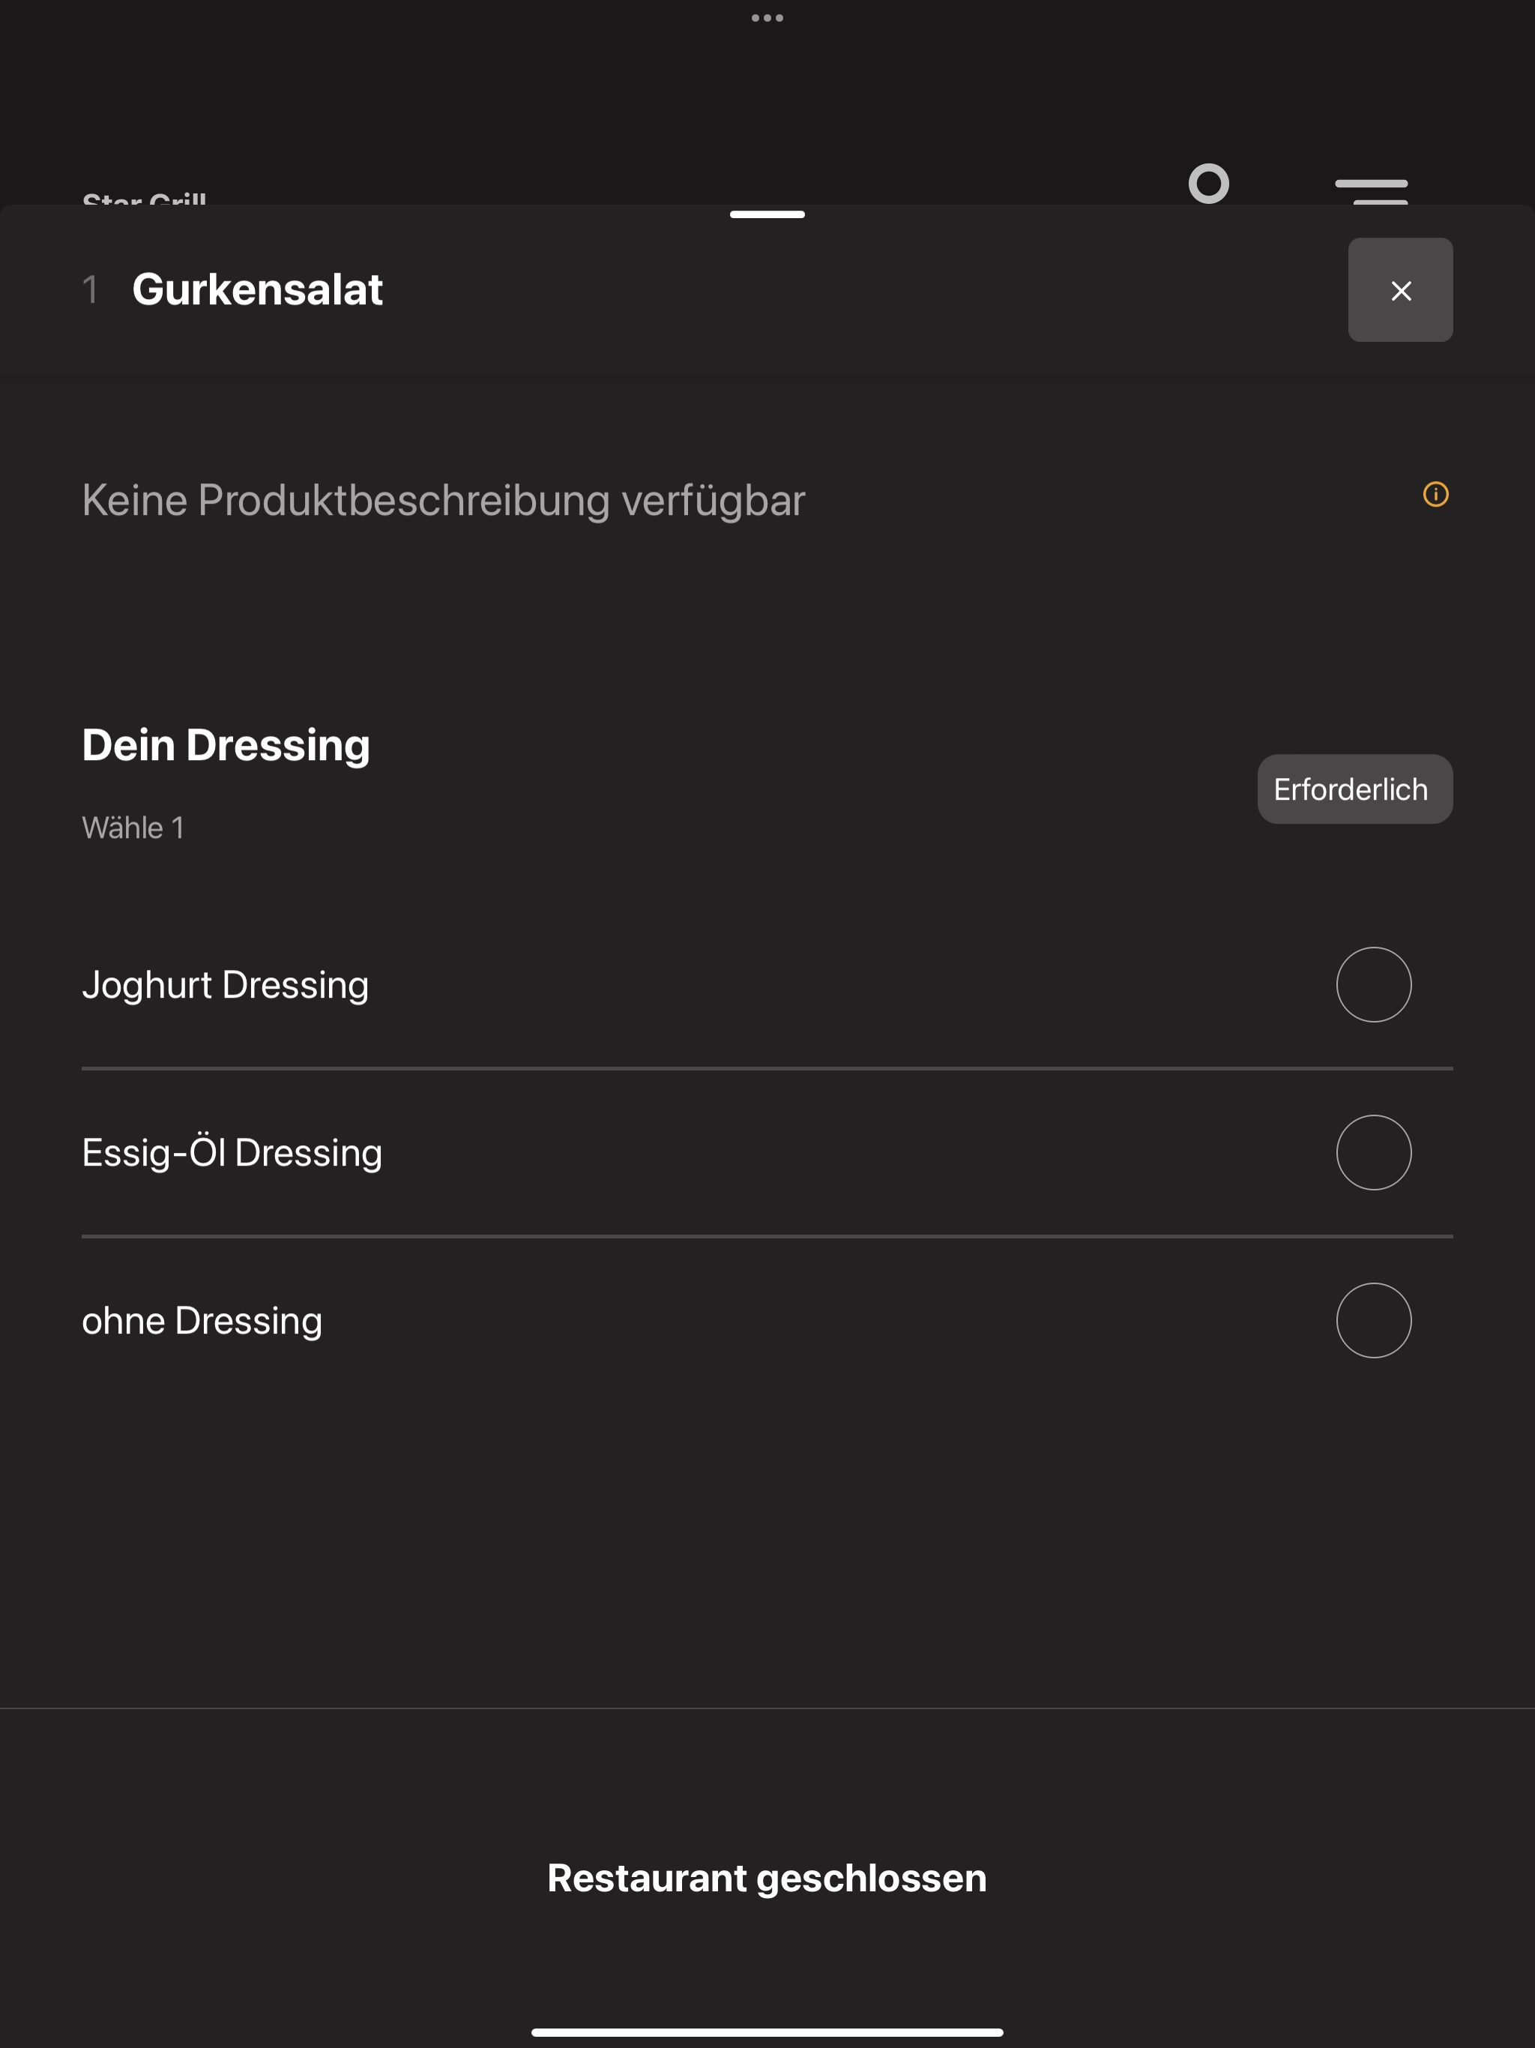The image size is (1535, 2048).
Task: Tap the ohne Dressing label text
Action: click(202, 1320)
